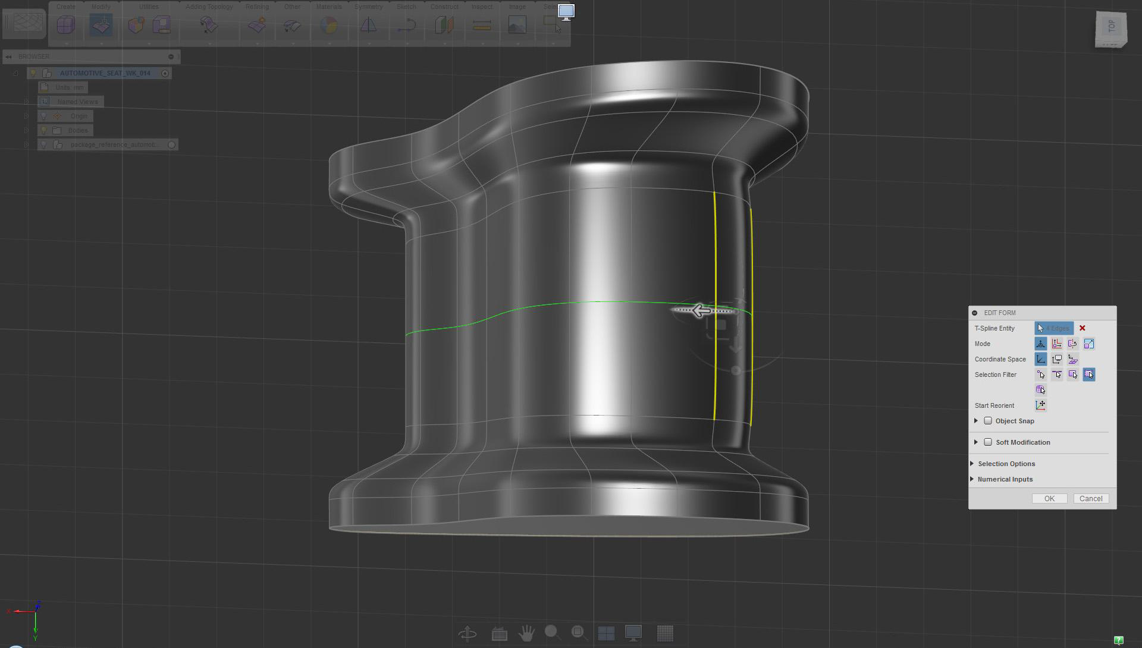Screen dimensions: 1142x648
Task: Select the Translation mode icon in Edit Form
Action: pyautogui.click(x=1057, y=344)
